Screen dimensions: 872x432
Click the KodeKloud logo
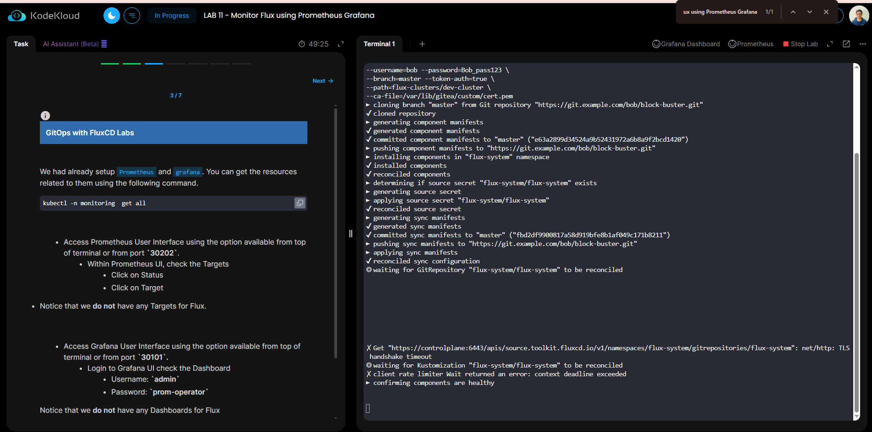click(44, 16)
